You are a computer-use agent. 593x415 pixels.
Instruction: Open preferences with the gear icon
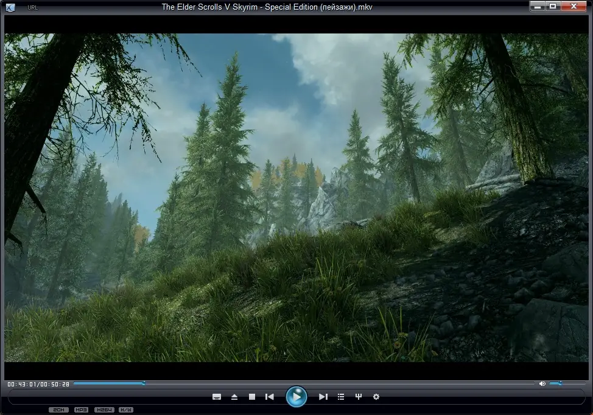point(376,397)
